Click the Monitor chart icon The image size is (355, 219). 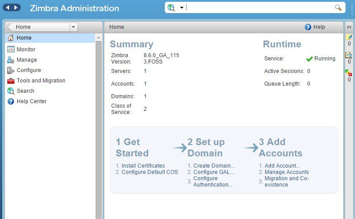[11, 49]
